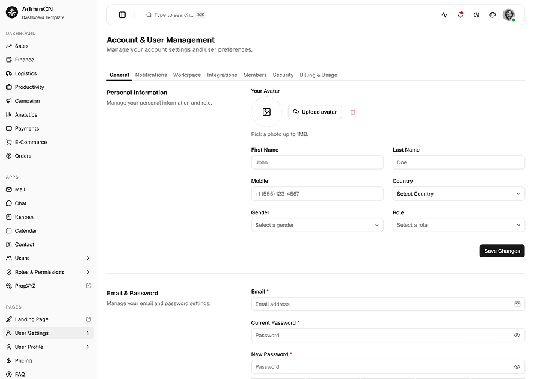
Task: Click the Save Changes button
Action: point(502,251)
